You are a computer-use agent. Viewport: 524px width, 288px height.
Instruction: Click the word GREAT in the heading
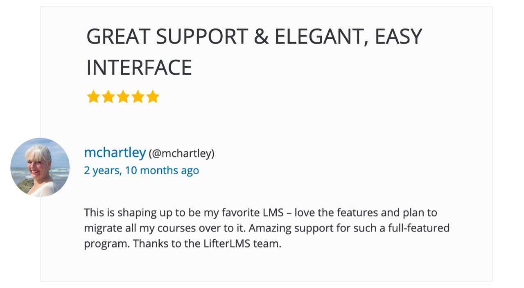click(x=118, y=36)
